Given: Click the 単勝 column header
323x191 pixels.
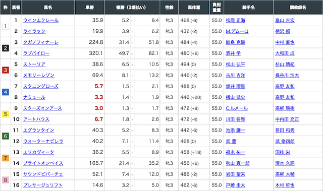Looking at the screenshot, I should coord(90,8).
